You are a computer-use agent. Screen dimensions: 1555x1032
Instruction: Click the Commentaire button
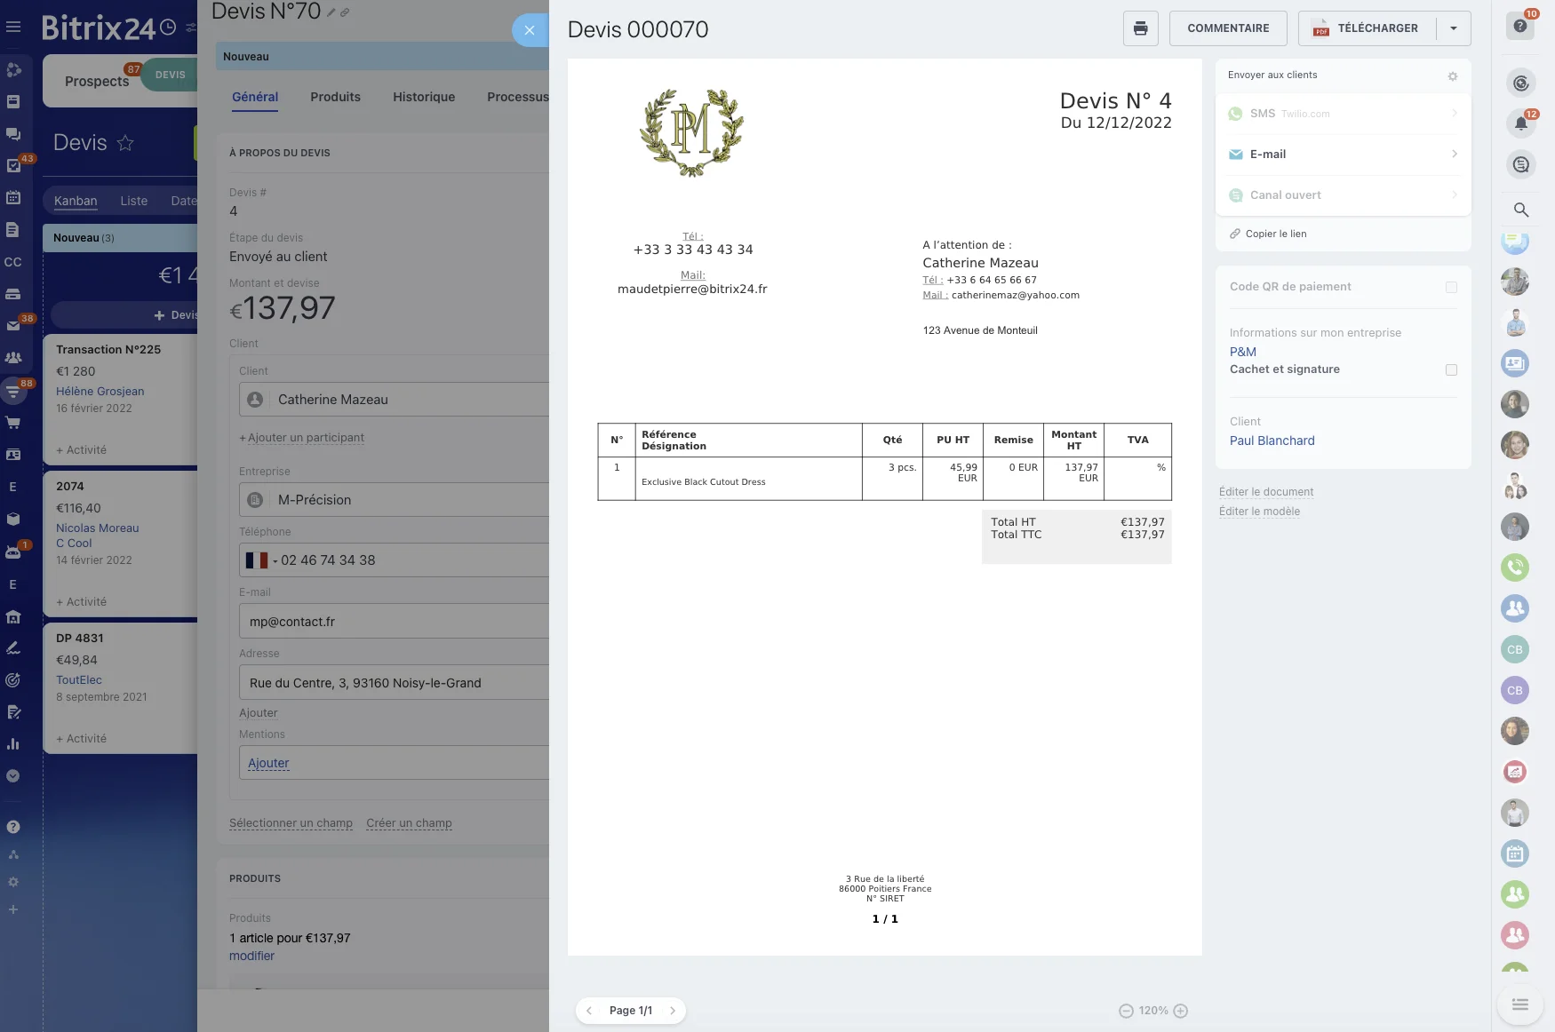[1228, 28]
